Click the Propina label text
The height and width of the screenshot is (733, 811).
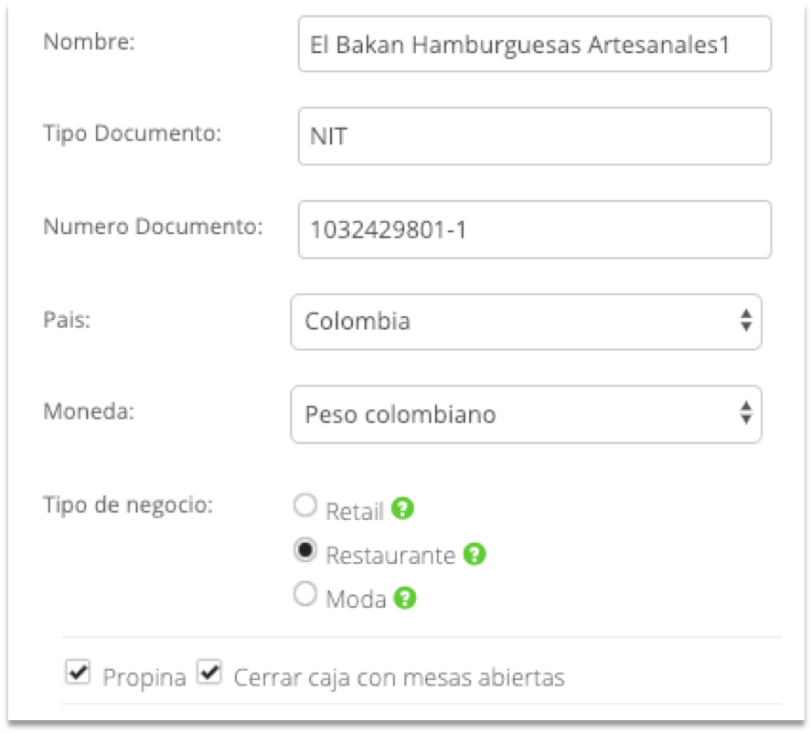144,677
